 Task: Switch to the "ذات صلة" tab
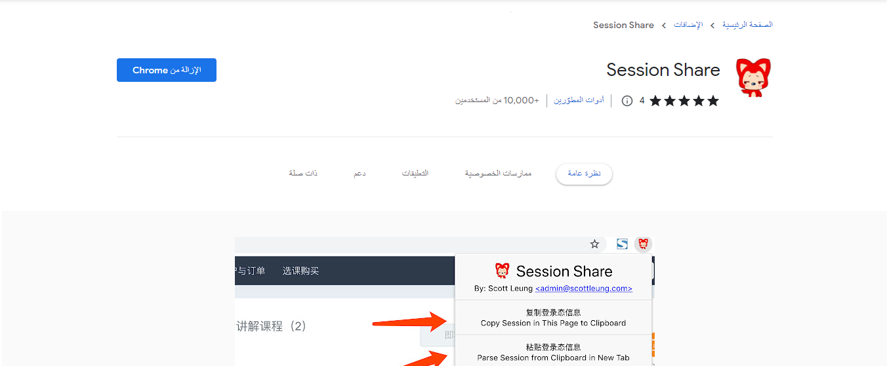[x=303, y=174]
